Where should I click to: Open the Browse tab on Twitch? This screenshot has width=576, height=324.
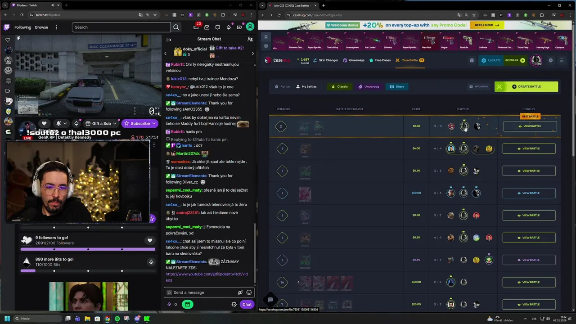41,27
